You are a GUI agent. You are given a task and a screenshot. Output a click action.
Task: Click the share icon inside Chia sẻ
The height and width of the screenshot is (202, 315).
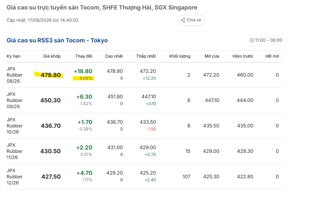tap(183, 20)
